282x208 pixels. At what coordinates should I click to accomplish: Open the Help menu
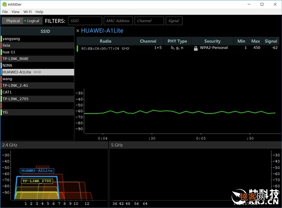(x=39, y=12)
